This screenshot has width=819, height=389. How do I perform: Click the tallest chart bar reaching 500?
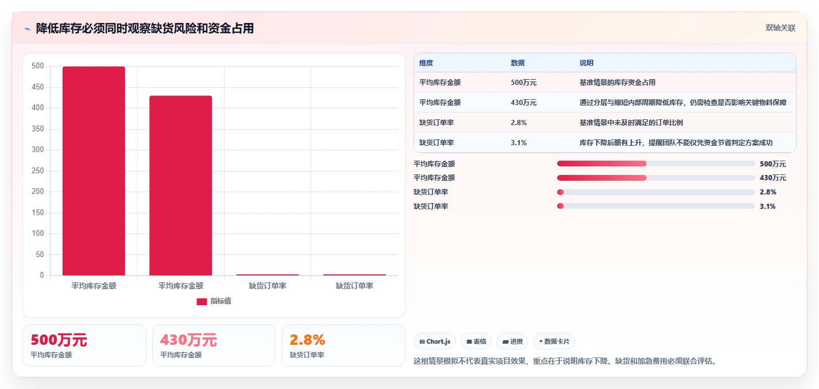point(94,171)
